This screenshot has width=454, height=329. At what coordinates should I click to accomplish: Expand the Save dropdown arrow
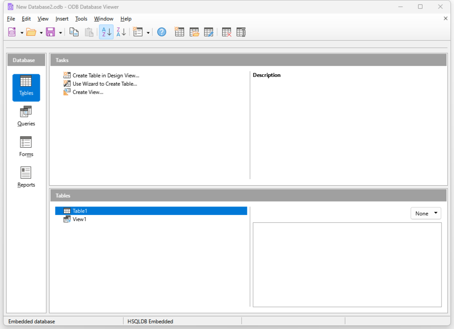60,33
